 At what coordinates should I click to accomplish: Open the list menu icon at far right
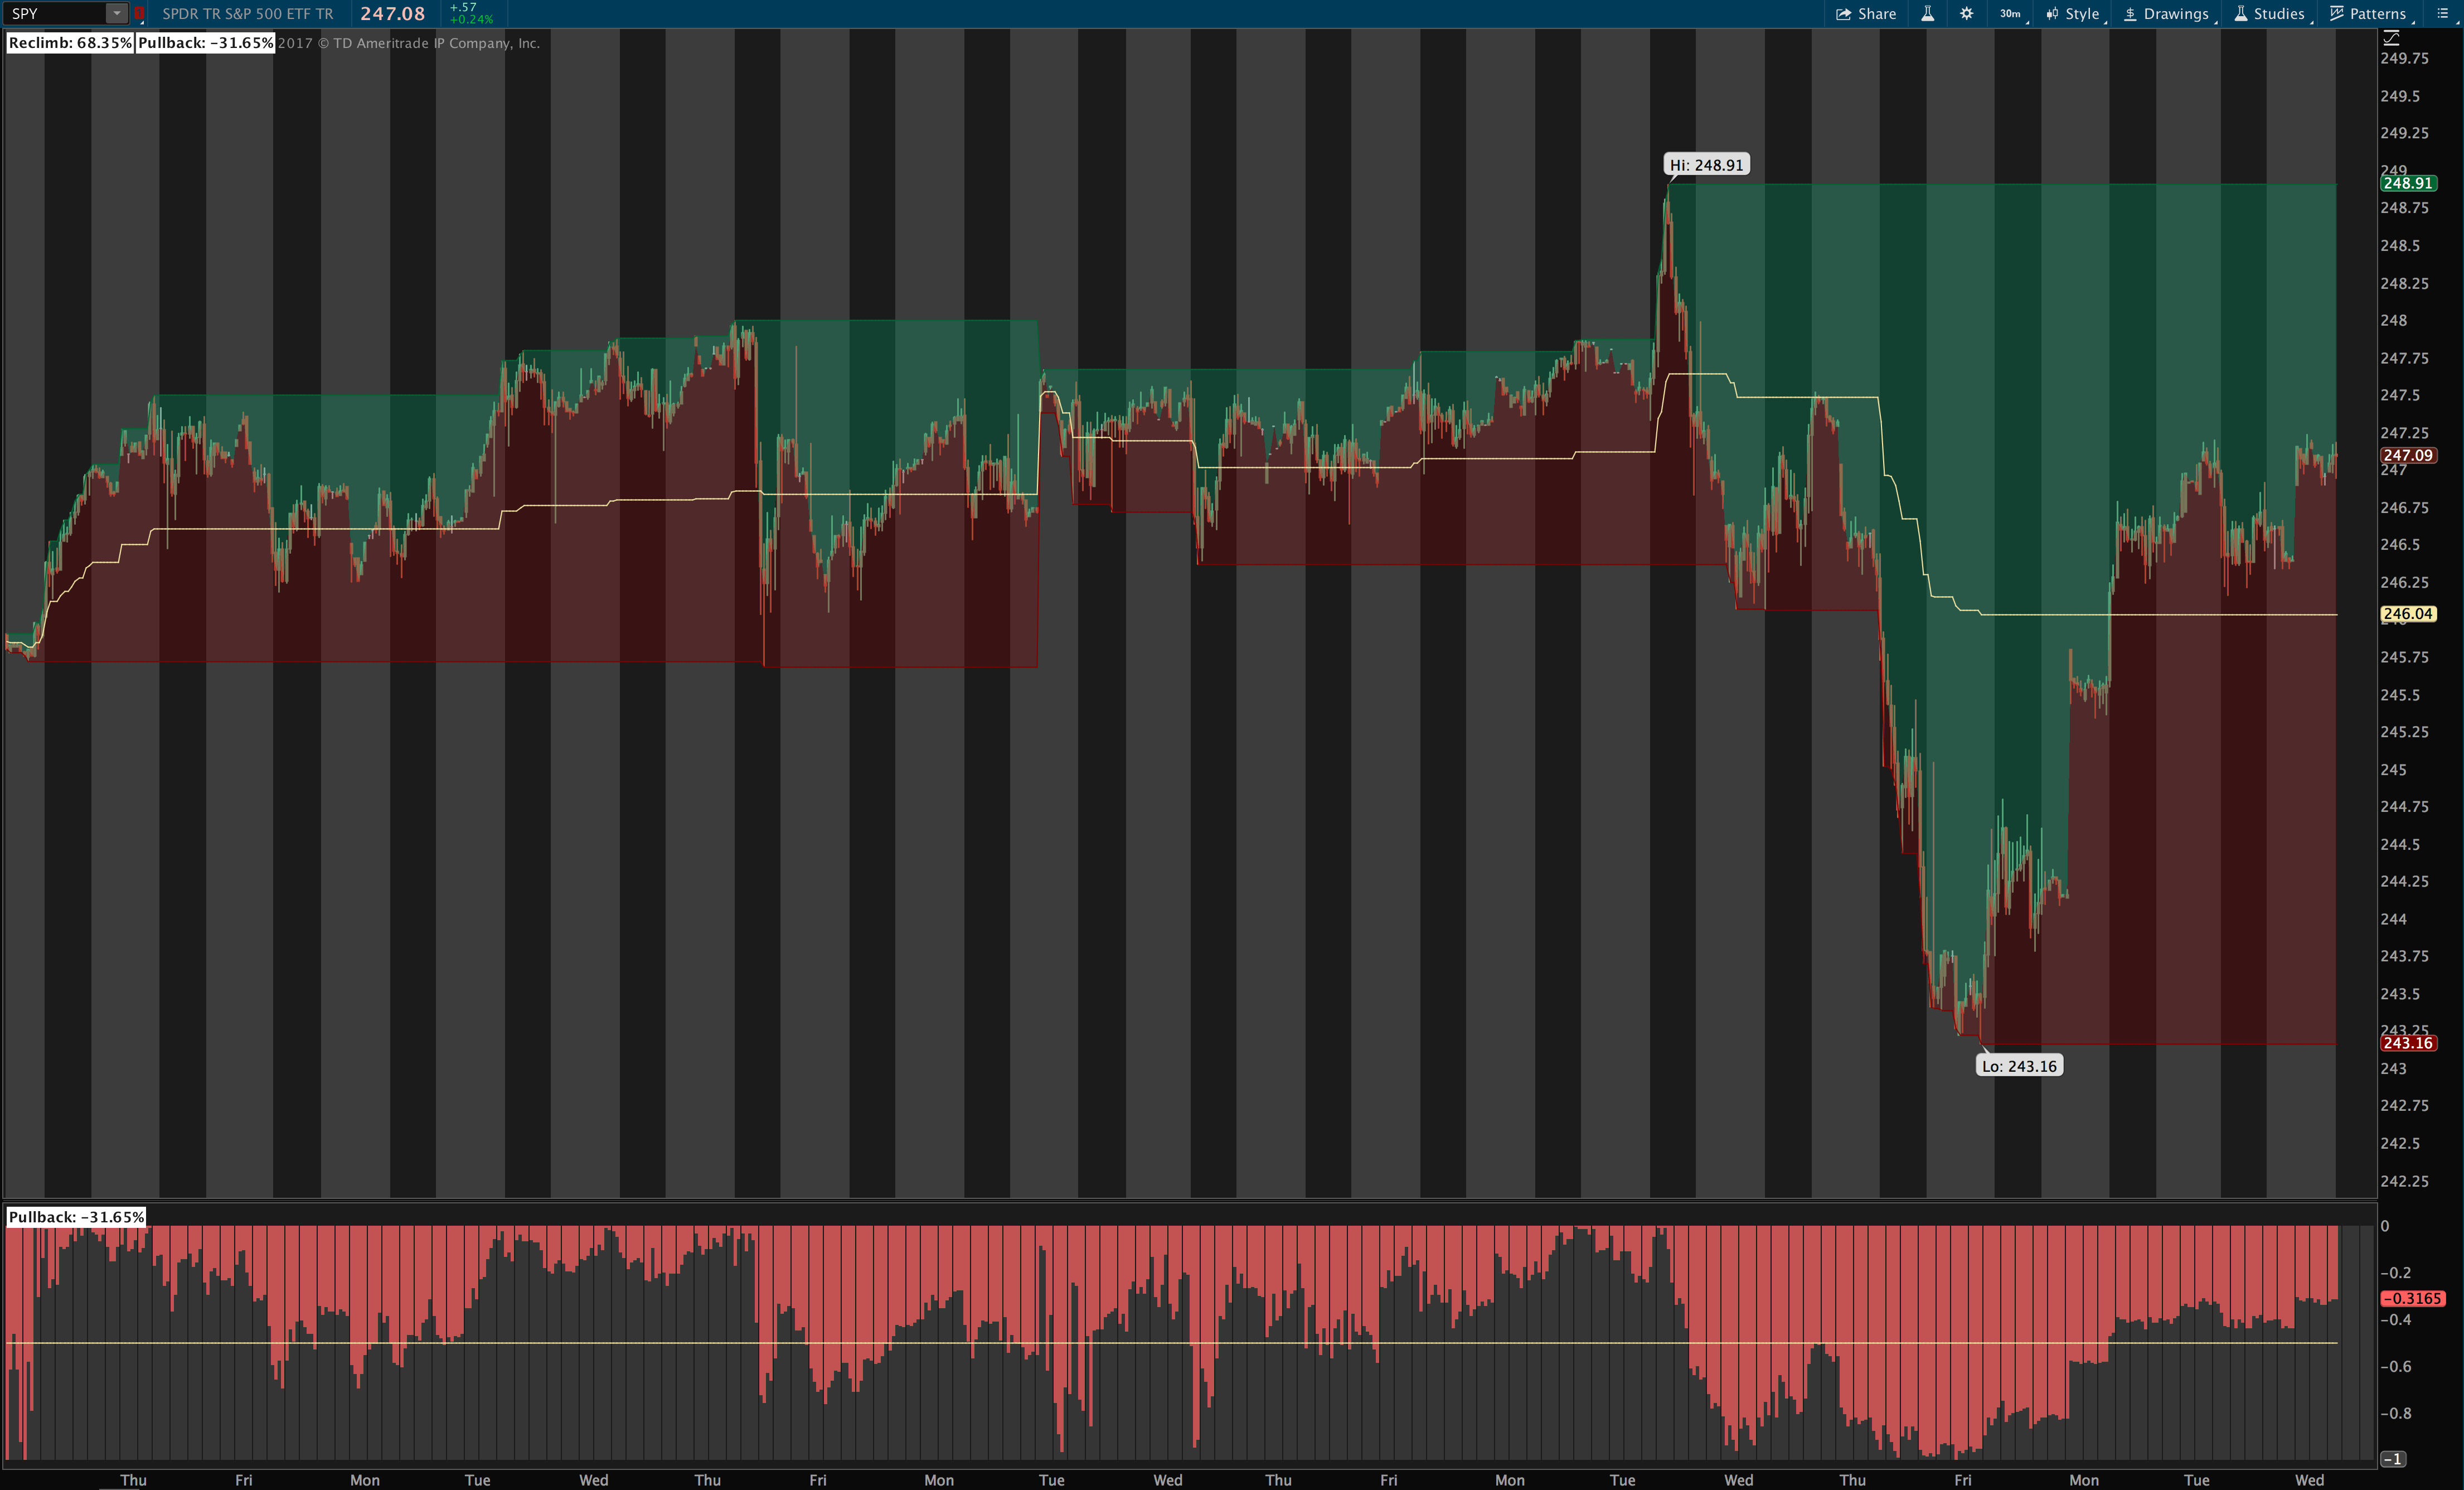[x=2442, y=14]
